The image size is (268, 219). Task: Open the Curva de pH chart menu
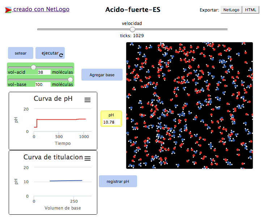click(x=88, y=100)
